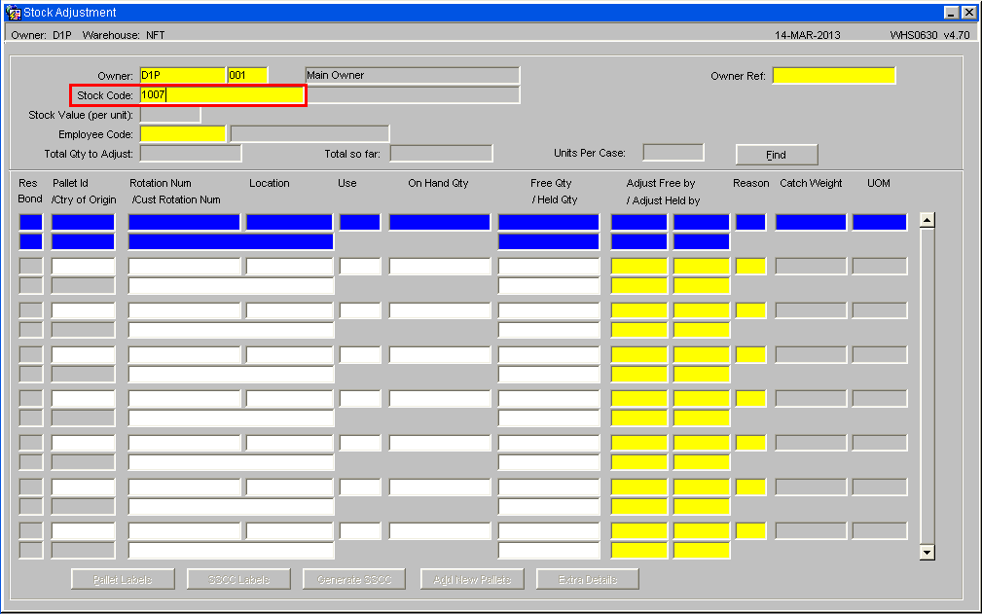The width and height of the screenshot is (982, 614).
Task: Click the Pallet Labels button
Action: point(123,579)
